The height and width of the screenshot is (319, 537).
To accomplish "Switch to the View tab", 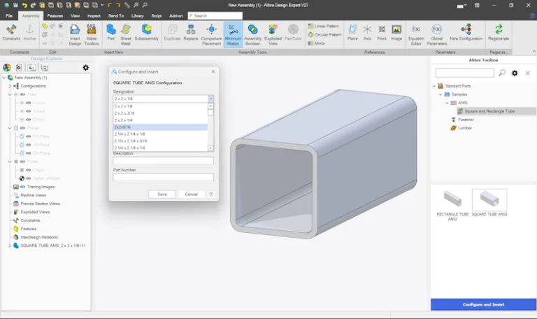I will coord(75,16).
